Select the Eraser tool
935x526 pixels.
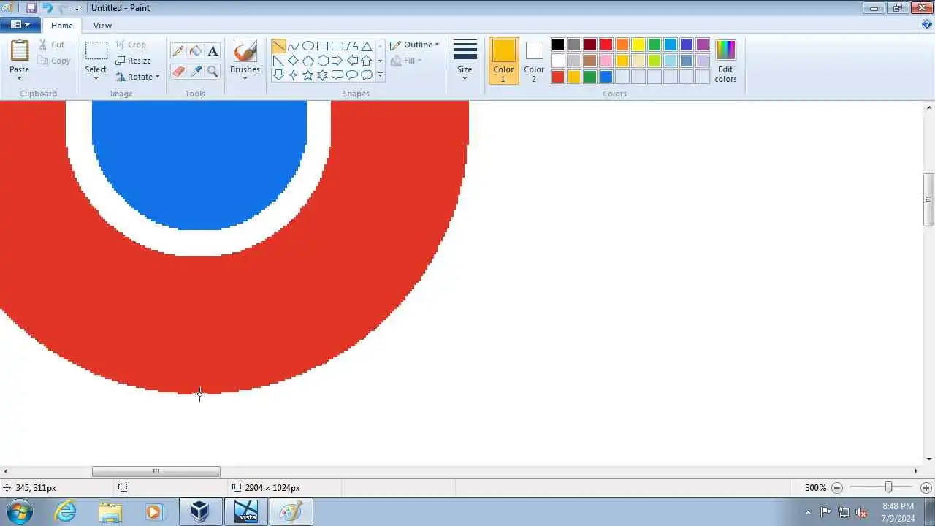click(178, 71)
